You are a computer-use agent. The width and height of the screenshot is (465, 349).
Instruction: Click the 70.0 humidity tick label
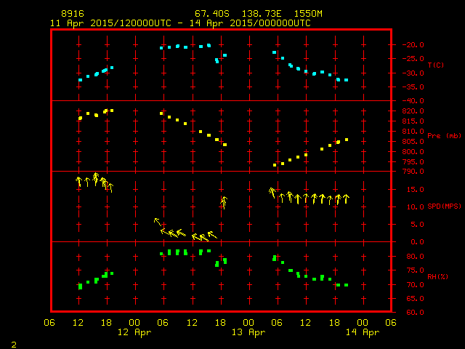pyautogui.click(x=415, y=284)
